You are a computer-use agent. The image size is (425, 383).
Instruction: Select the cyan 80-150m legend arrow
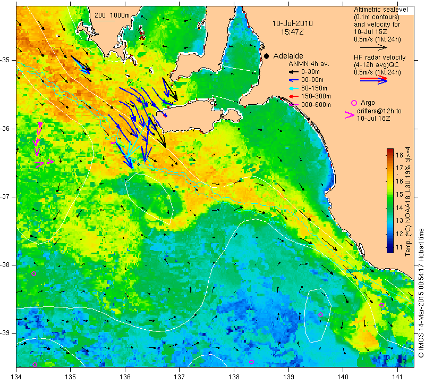tap(293, 88)
